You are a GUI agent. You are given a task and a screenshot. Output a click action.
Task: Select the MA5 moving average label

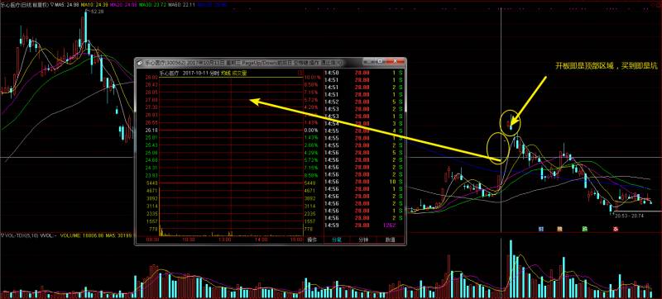coord(66,4)
